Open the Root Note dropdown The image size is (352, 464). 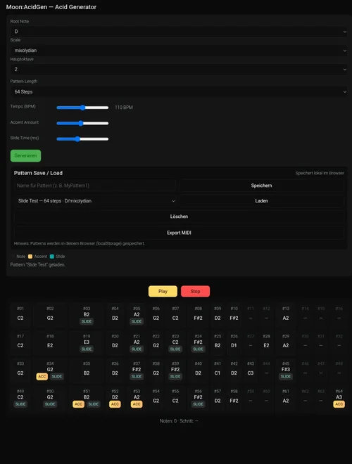tap(179, 32)
